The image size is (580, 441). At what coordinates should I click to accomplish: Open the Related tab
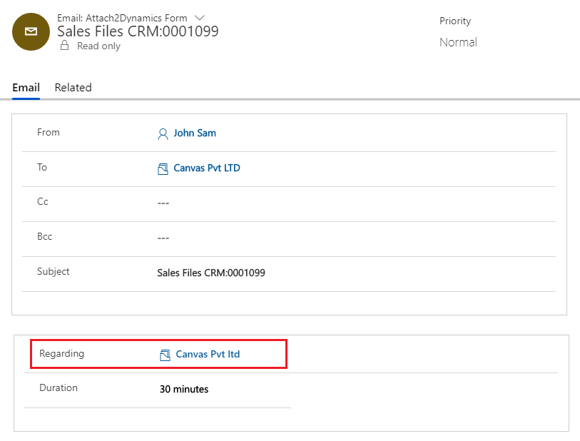pos(73,88)
